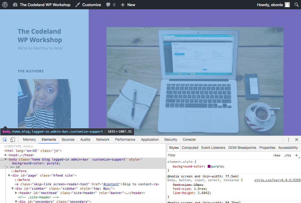Click the styles Filter input field

tap(219, 155)
